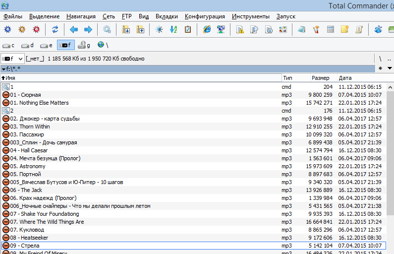The image size is (394, 254).
Task: Select file 04 - Hail Caesar
Action: click(193, 150)
